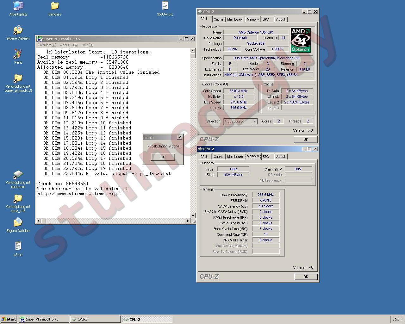Screen dimensions: 405x324
Task: Click the Core Voltage value 1.568 V
Action: 277,49
